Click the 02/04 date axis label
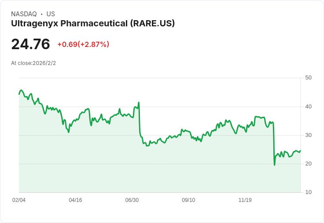 pyautogui.click(x=19, y=200)
